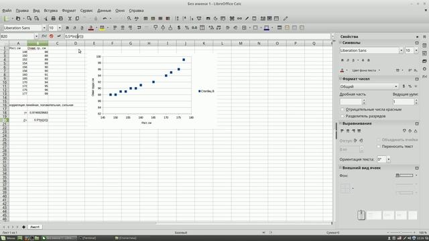Align cell text left via toolbar
The width and height of the screenshot is (429, 241).
coord(115,27)
